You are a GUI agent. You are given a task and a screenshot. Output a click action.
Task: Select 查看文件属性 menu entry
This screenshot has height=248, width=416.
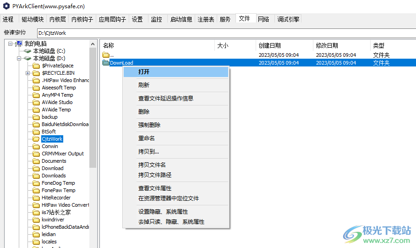(x=176, y=188)
